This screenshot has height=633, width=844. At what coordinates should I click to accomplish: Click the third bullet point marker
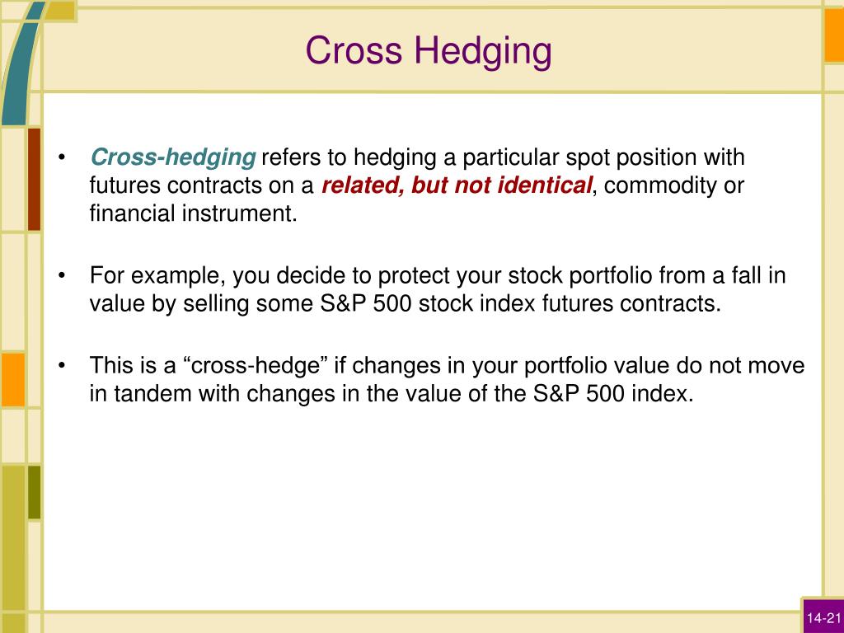click(x=62, y=365)
